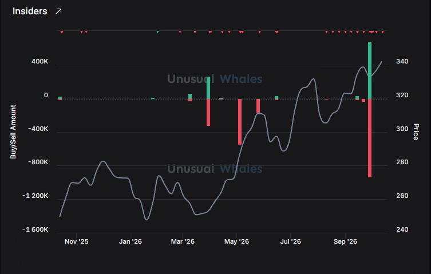Click the largest red sell bar in late September
Viewport: 431px width, 274px height.
[370, 138]
